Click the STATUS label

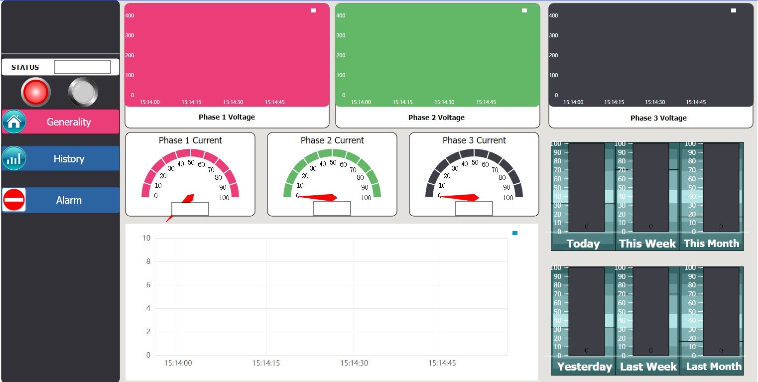click(x=25, y=67)
